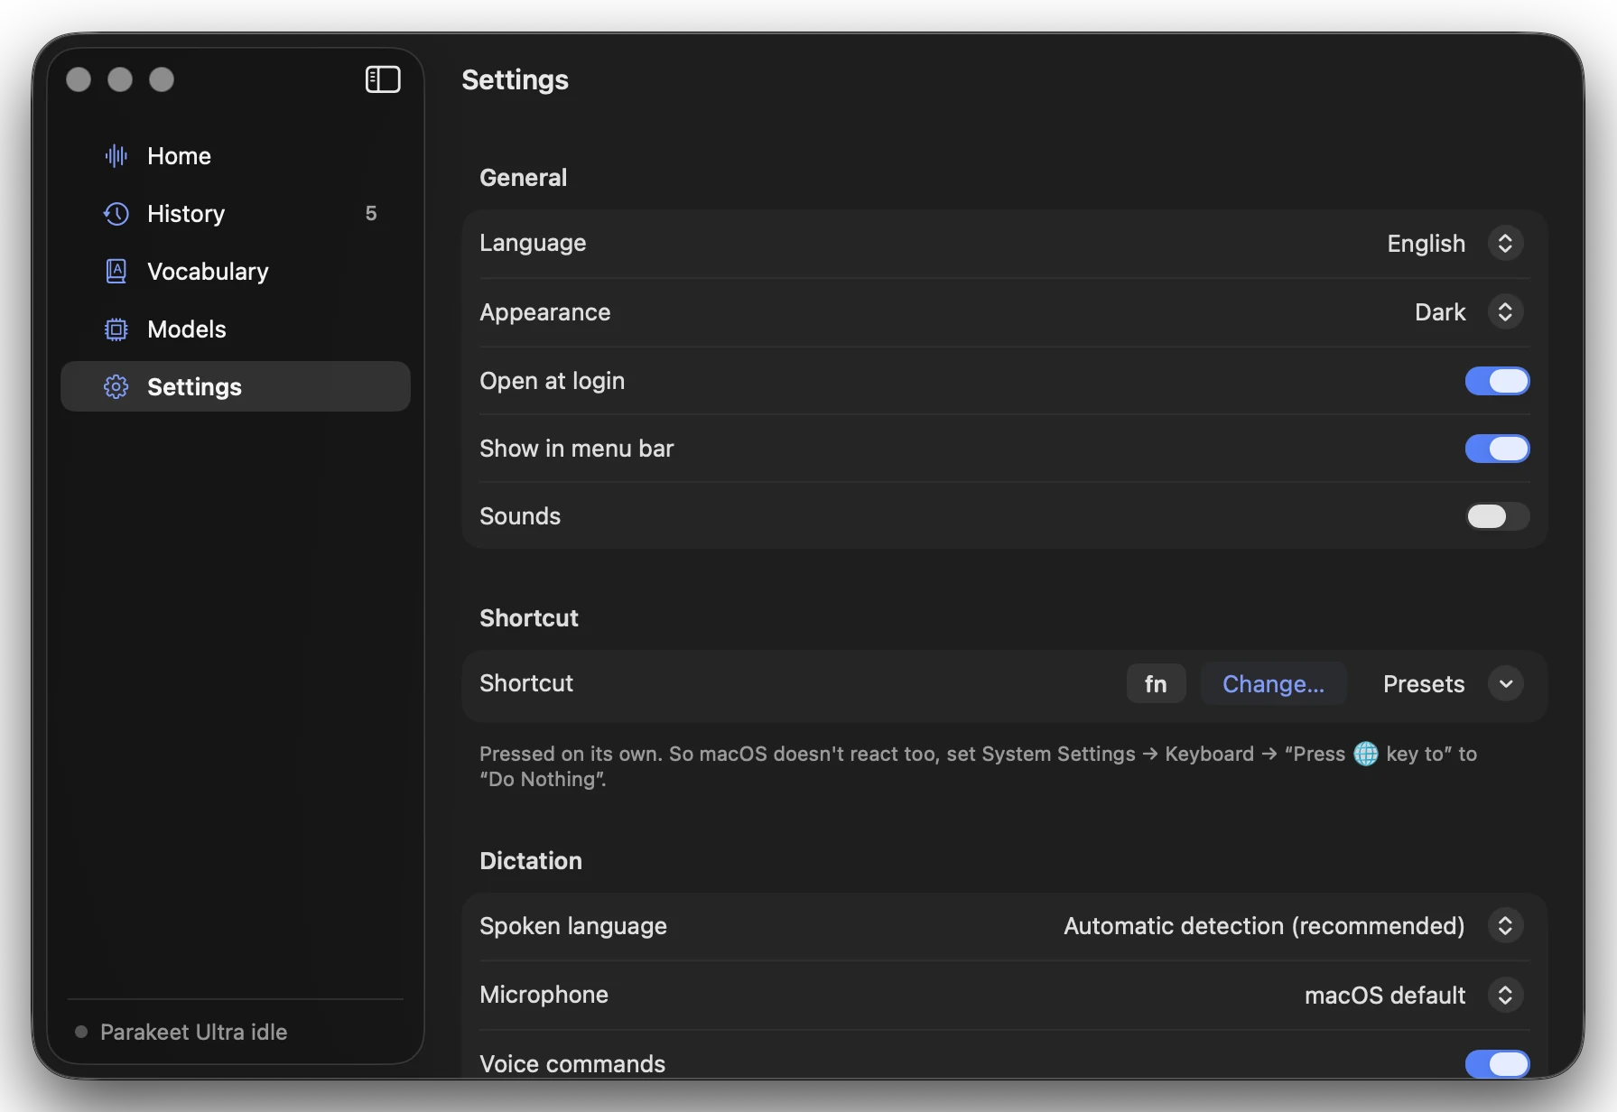
Task: Click the History count badge 5
Action: (371, 214)
